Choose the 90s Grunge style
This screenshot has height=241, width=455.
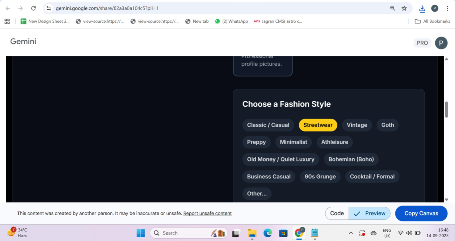[320, 177]
